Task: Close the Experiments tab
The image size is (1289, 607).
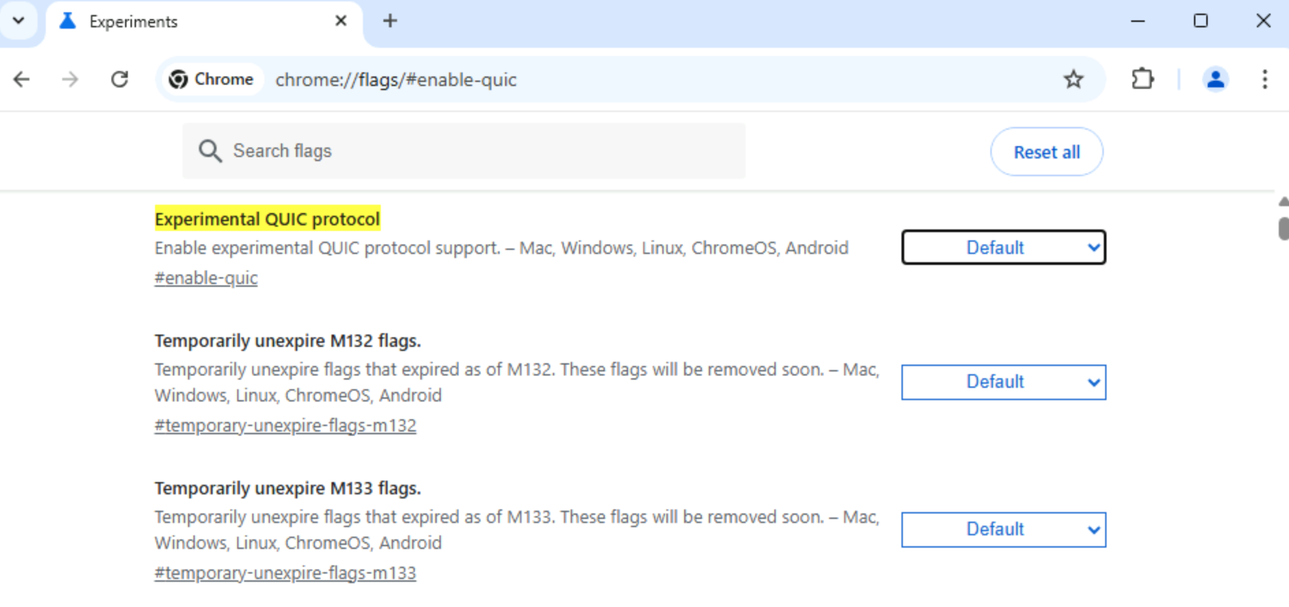Action: (x=340, y=21)
